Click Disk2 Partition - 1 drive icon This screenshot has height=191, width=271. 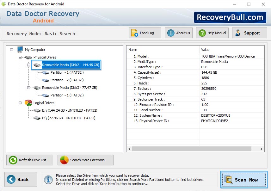(x=46, y=73)
